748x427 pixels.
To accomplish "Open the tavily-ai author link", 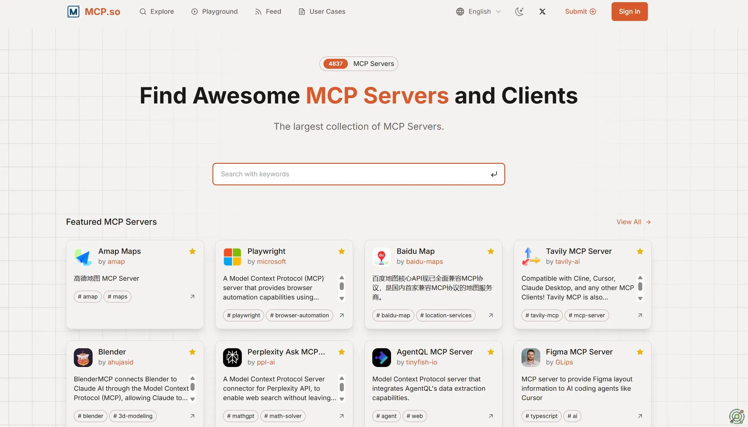I will click(567, 262).
